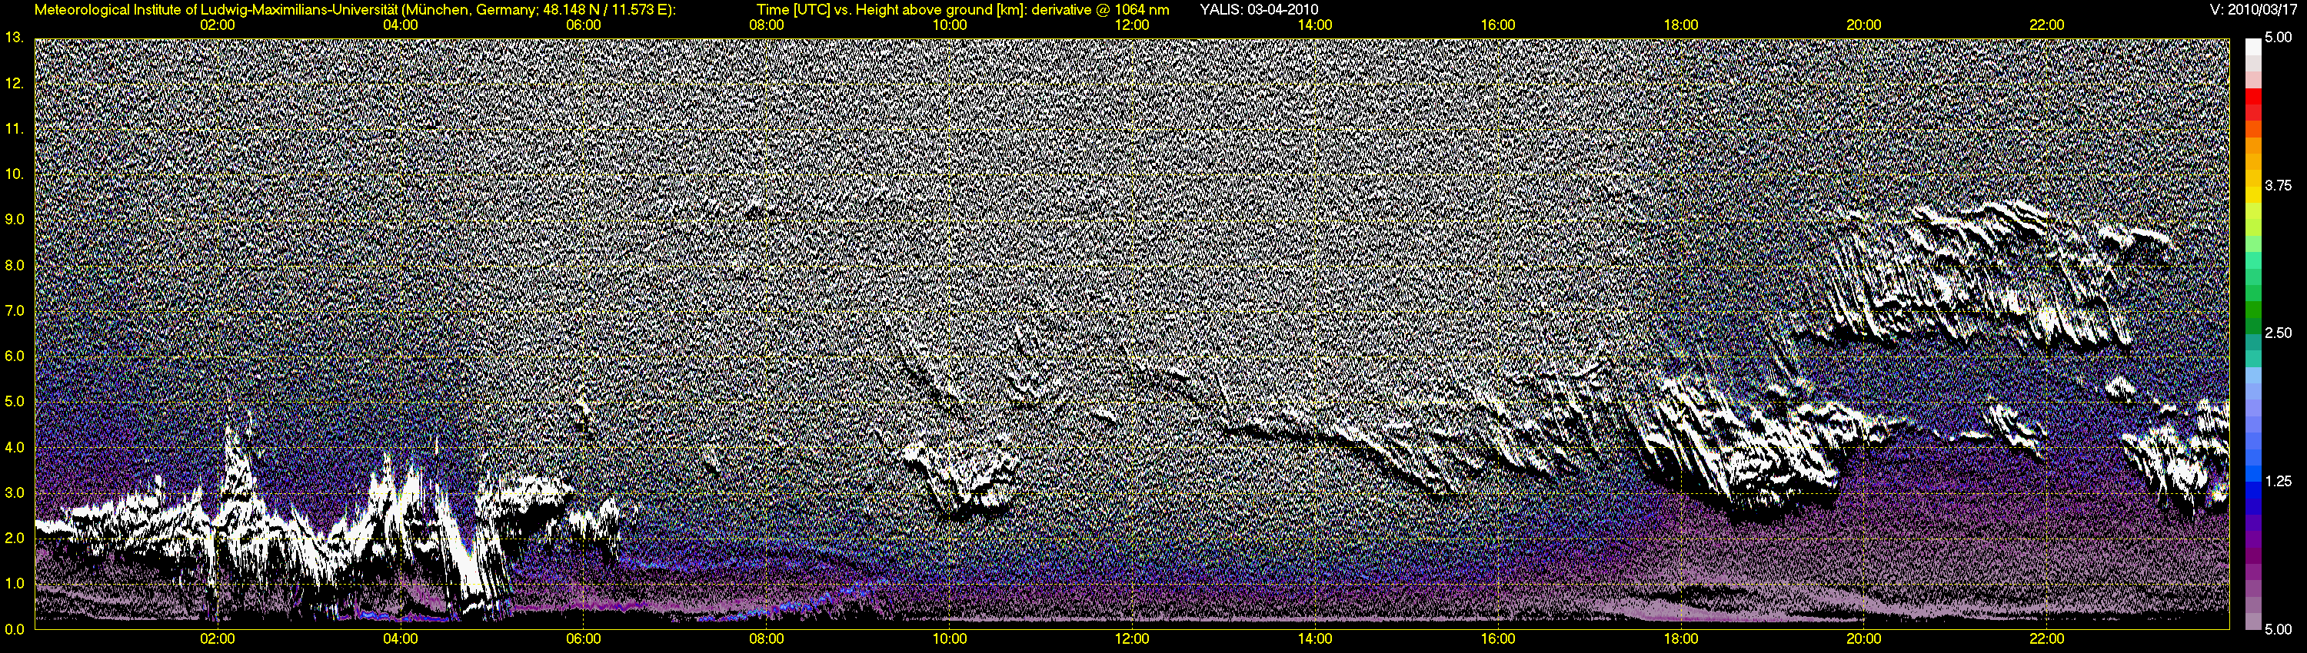
Task: Click the 0.0 height axis label
Action: pos(15,629)
